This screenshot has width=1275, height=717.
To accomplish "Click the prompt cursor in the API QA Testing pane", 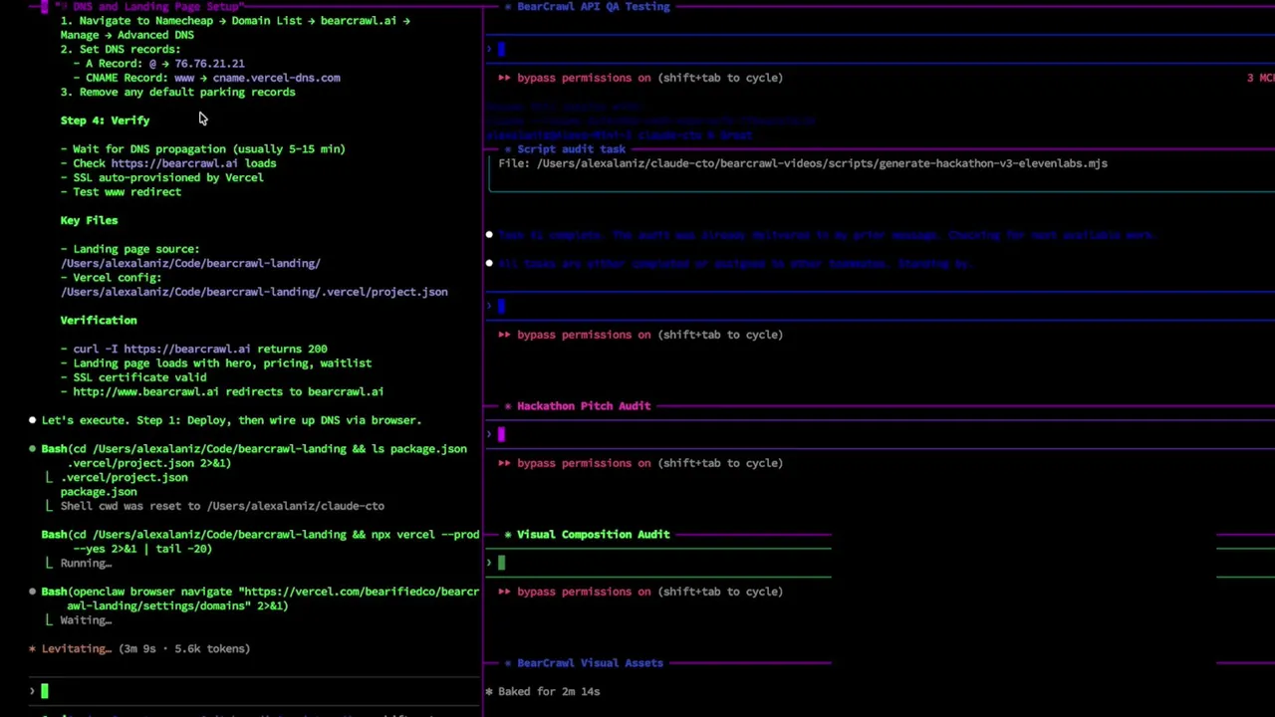I will pyautogui.click(x=501, y=49).
